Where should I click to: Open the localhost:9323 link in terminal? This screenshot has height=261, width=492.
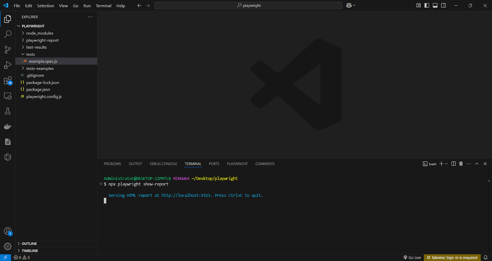tap(186, 195)
